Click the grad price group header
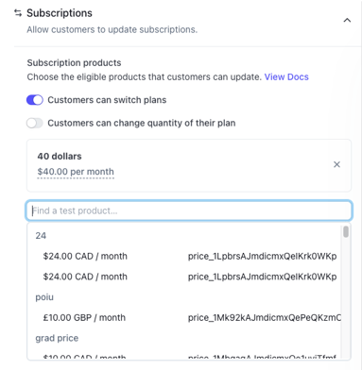The width and height of the screenshot is (362, 370). [x=57, y=338]
